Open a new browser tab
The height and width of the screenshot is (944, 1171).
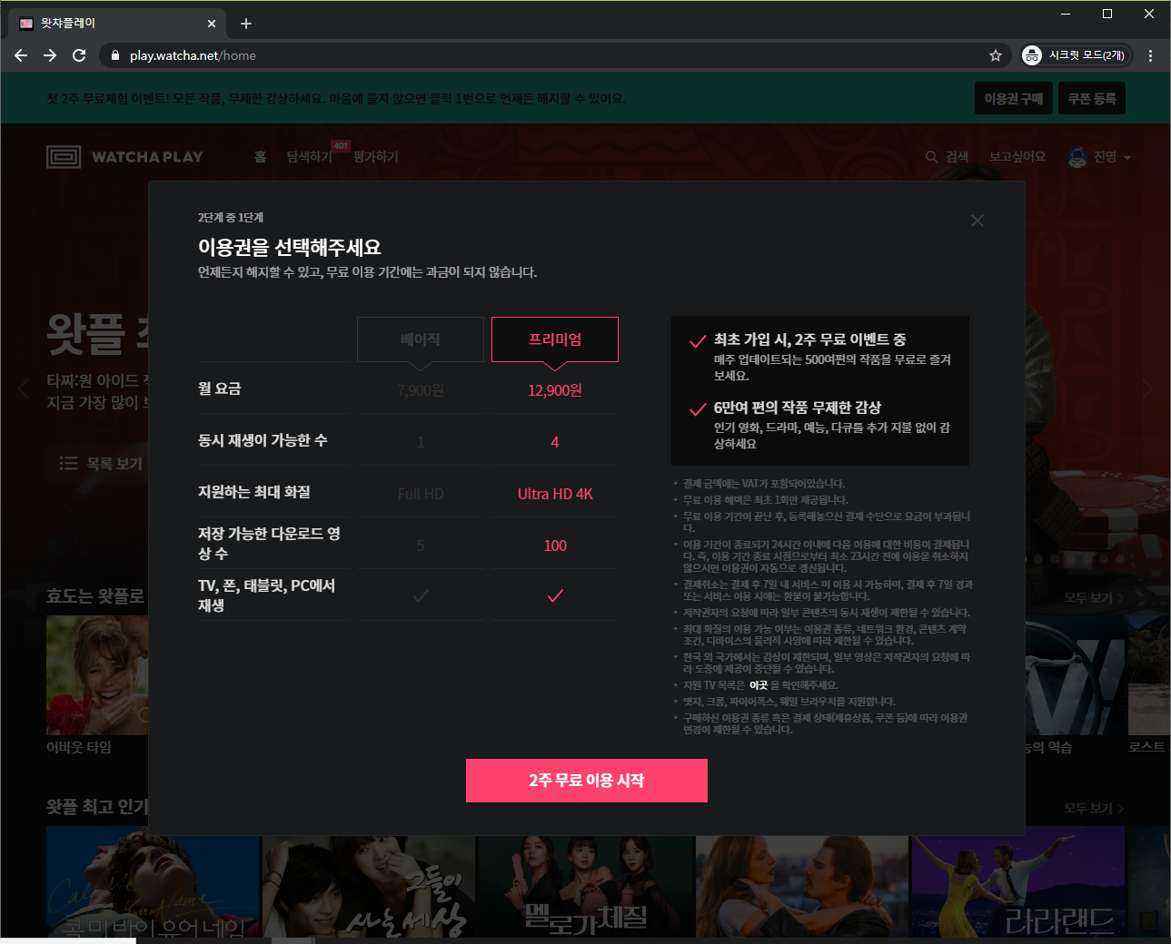[246, 24]
